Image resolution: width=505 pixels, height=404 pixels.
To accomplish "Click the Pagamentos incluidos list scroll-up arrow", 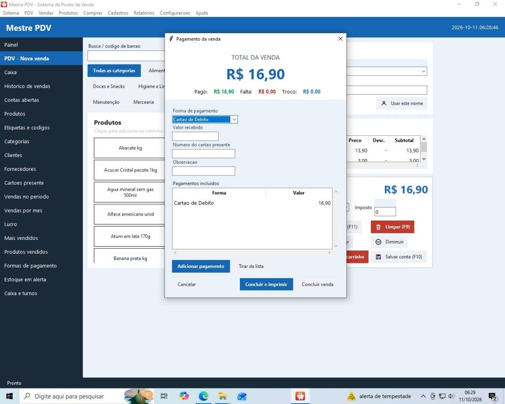I will coord(336,191).
